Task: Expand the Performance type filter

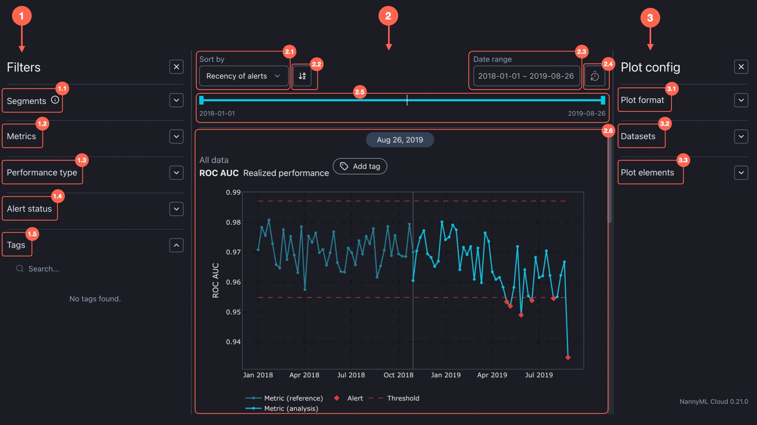Action: (x=176, y=173)
